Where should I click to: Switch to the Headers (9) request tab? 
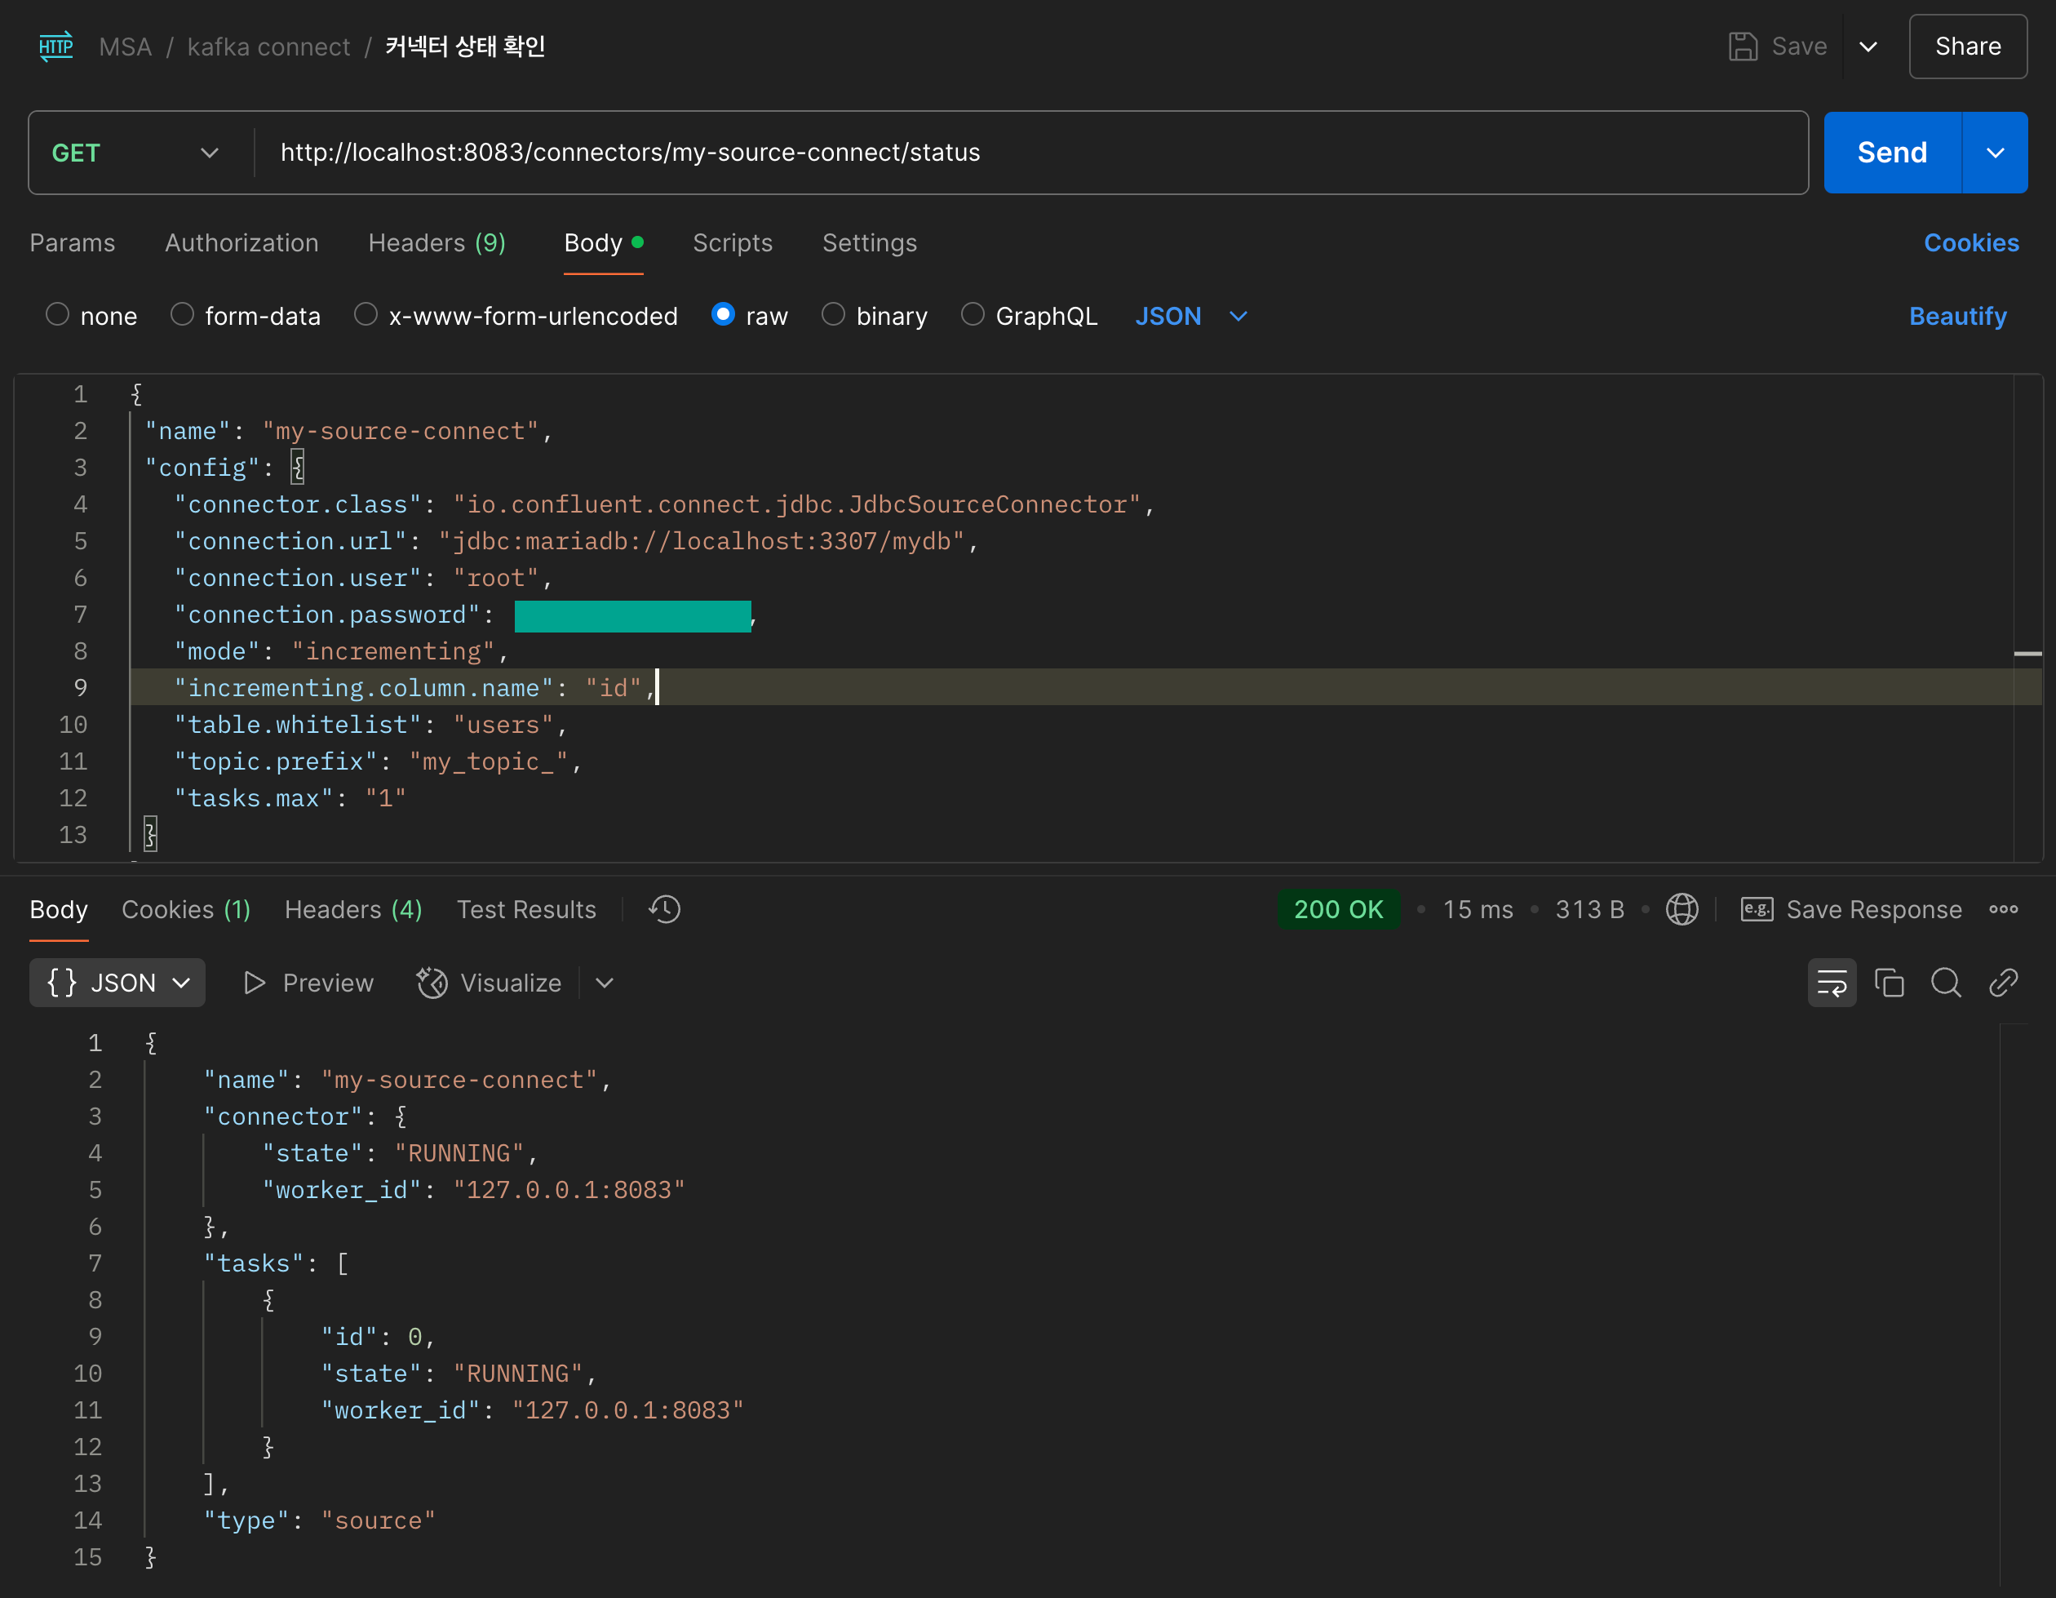point(436,243)
